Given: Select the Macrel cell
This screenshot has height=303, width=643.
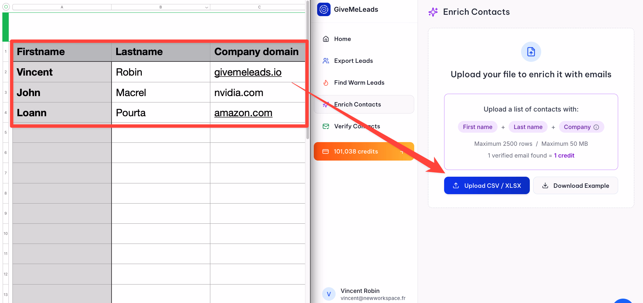Looking at the screenshot, I should pos(161,92).
